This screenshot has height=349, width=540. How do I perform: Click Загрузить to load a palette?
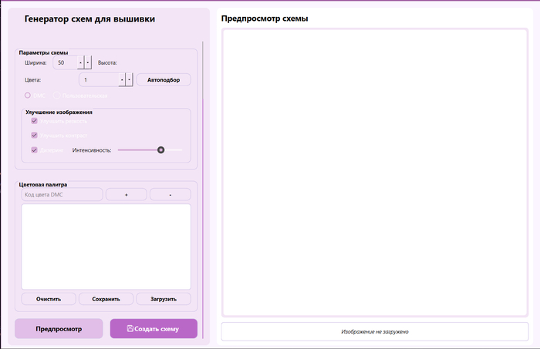[163, 299]
